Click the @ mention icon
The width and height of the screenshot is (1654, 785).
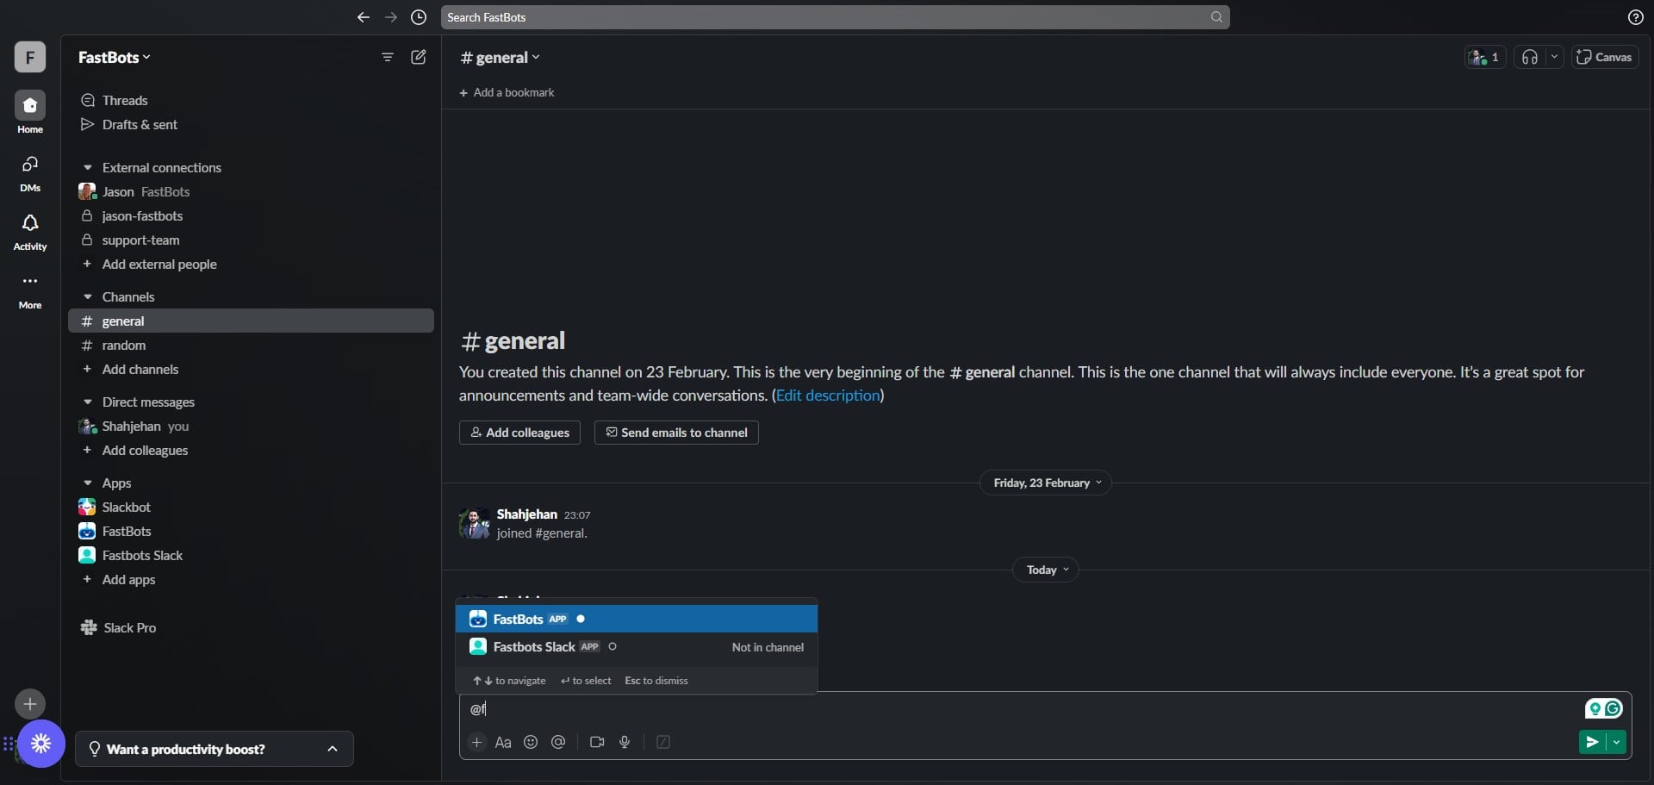[x=558, y=742]
